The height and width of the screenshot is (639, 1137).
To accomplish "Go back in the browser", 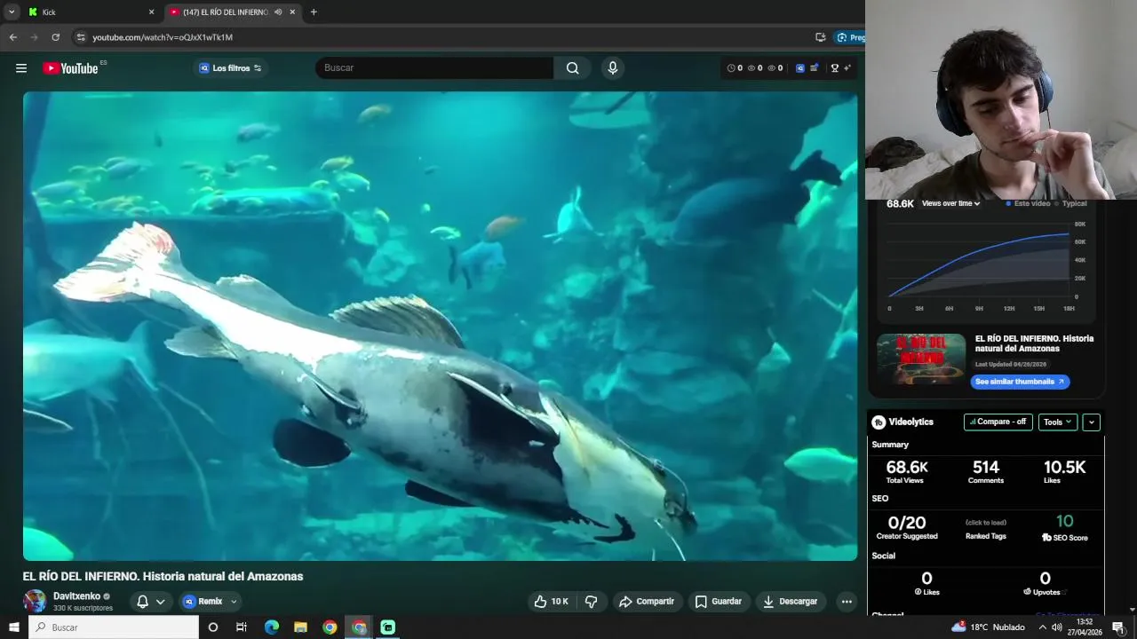I will tap(12, 37).
